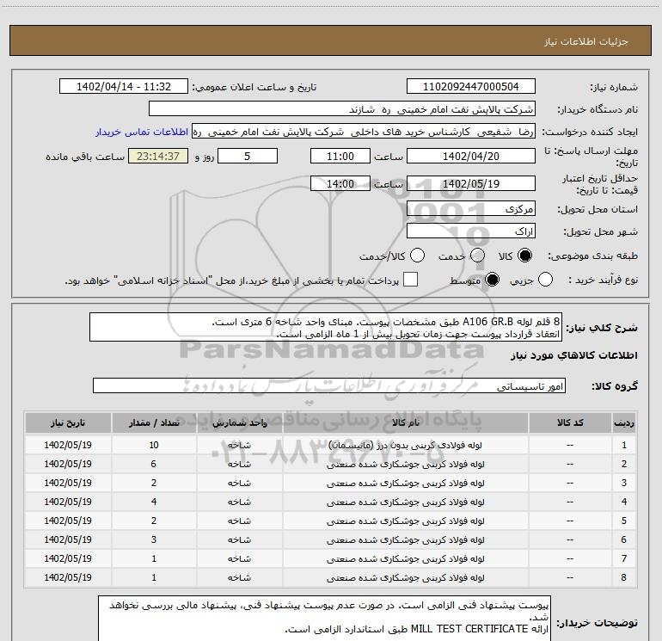Open اطلاعات تماس خریدار link
Image resolution: width=662 pixels, height=641 pixels.
tap(142, 132)
